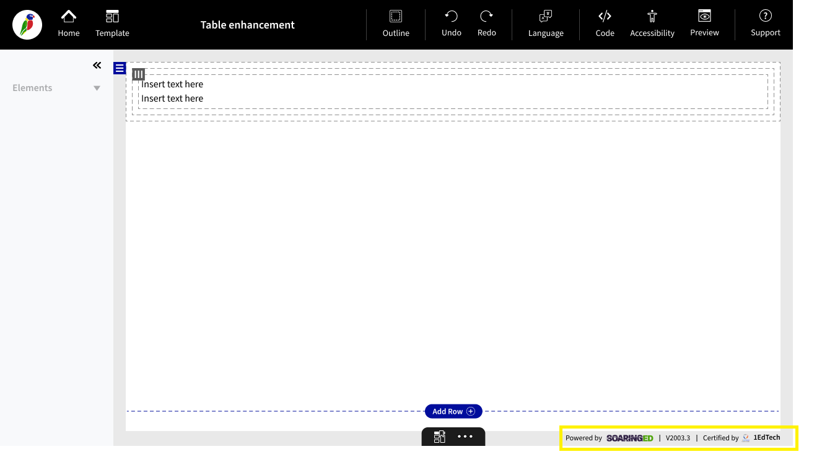This screenshot has height=475, width=822.
Task: Preview the page
Action: (704, 24)
